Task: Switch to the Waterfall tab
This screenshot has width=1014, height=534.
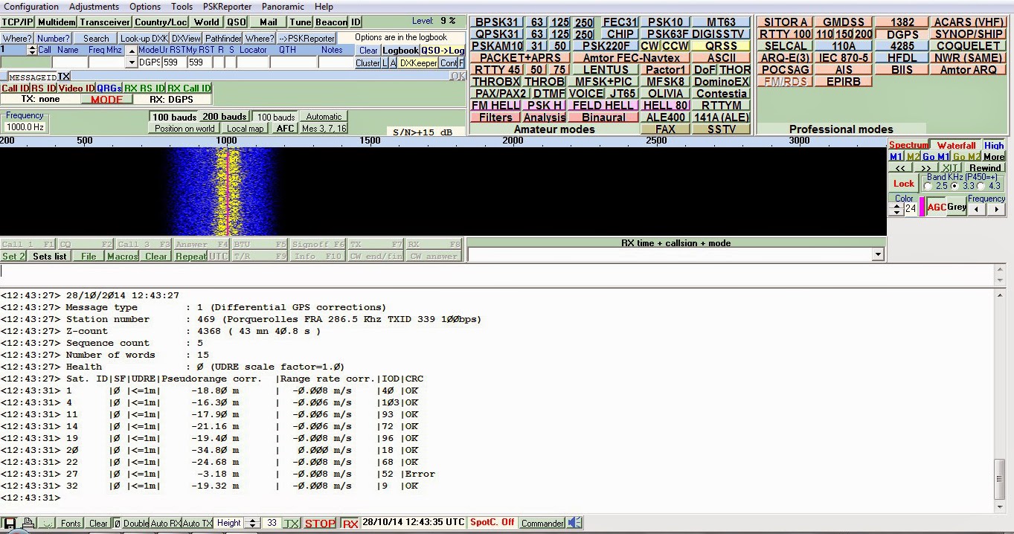Action: 956,144
